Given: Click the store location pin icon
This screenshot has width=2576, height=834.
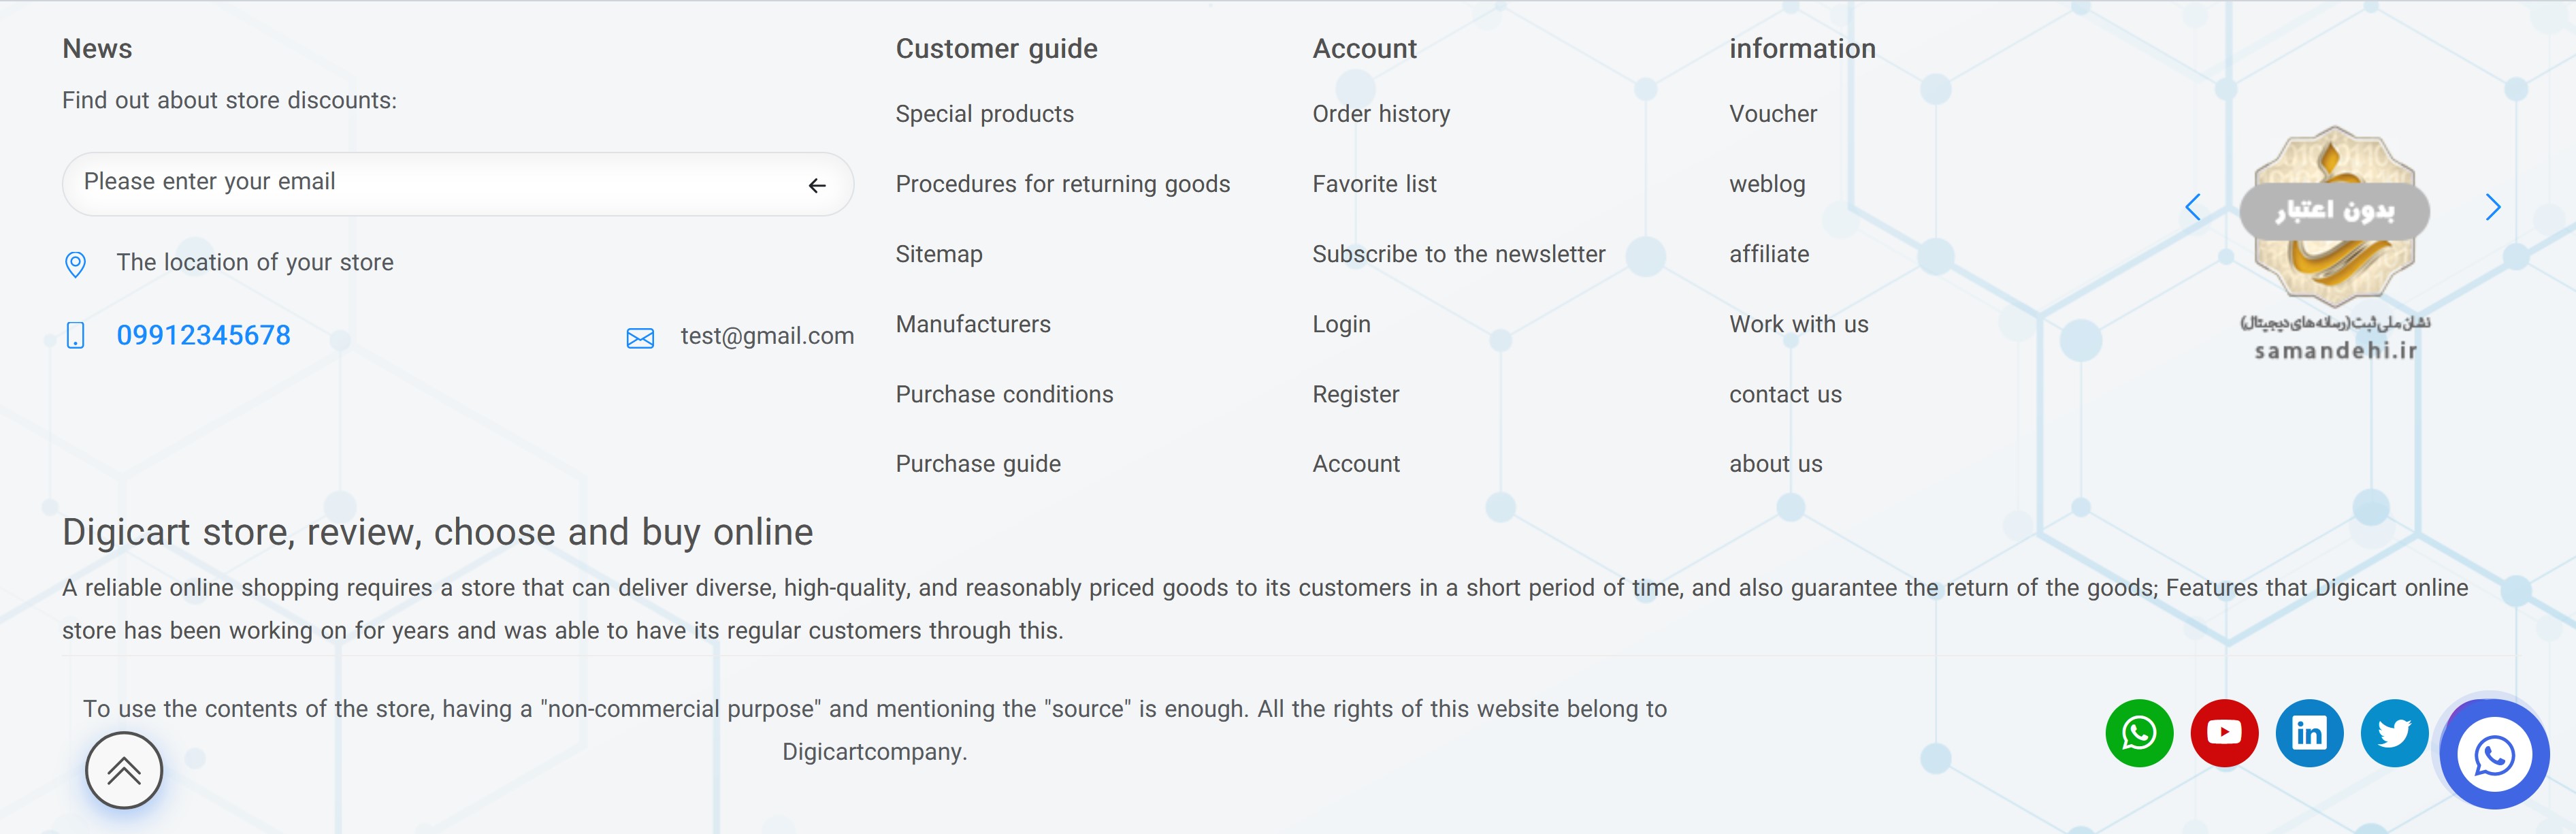Looking at the screenshot, I should pos(75,264).
